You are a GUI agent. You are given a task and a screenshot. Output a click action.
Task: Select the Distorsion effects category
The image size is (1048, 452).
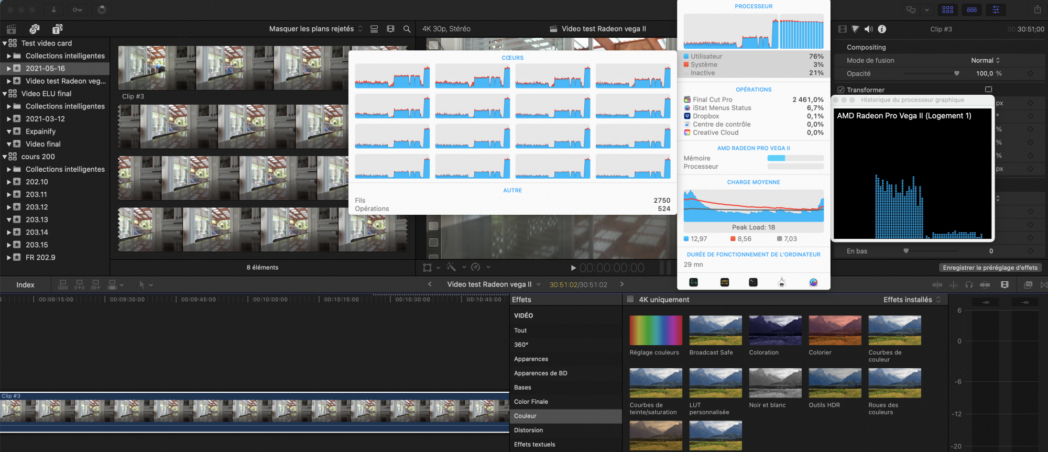528,430
